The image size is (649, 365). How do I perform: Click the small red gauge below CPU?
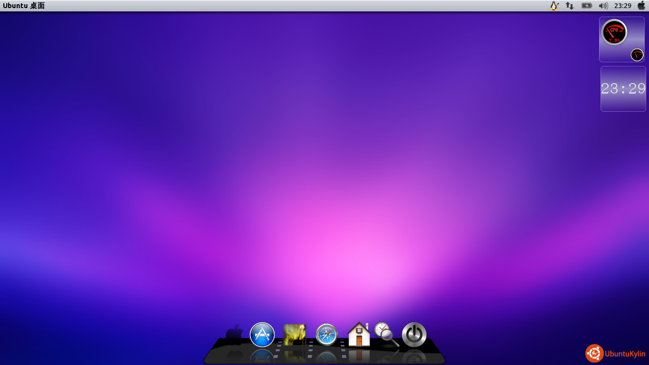637,55
